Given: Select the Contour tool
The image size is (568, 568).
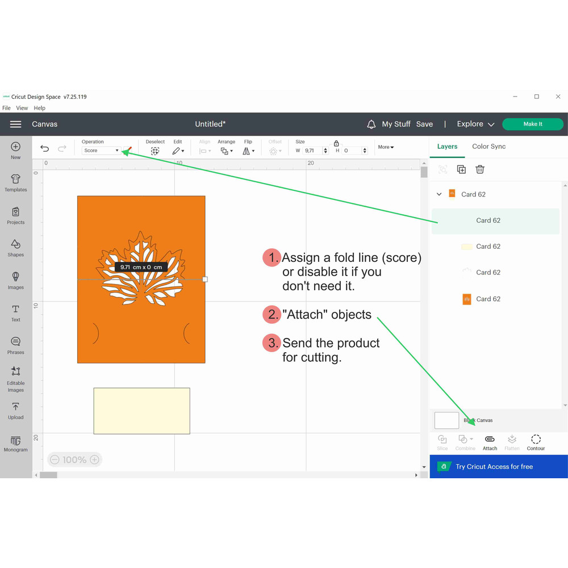Looking at the screenshot, I should [536, 440].
